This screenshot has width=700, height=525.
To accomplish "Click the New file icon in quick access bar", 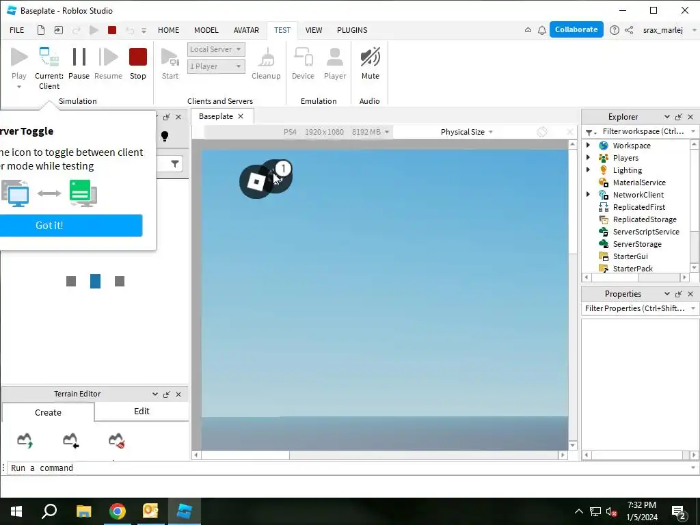I will point(40,30).
